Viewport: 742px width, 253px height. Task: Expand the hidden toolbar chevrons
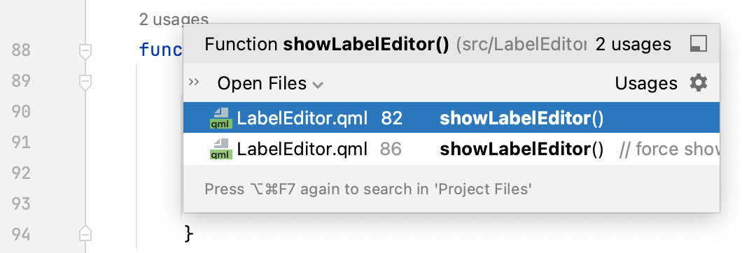(193, 82)
